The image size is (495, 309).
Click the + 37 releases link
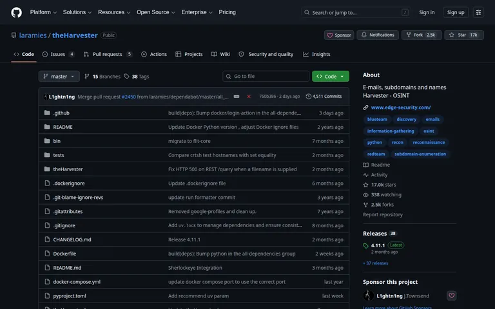coord(375,263)
